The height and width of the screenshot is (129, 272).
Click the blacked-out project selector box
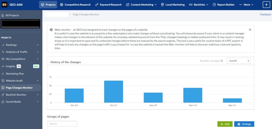click(x=20, y=24)
